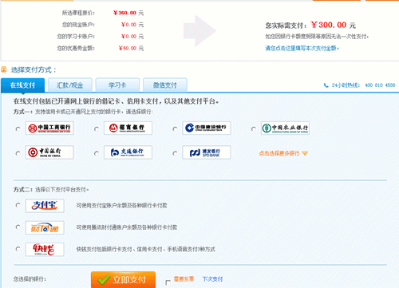Image resolution: width=399 pixels, height=288 pixels.
Task: Click the ICBC bank logo
Action: (49, 128)
